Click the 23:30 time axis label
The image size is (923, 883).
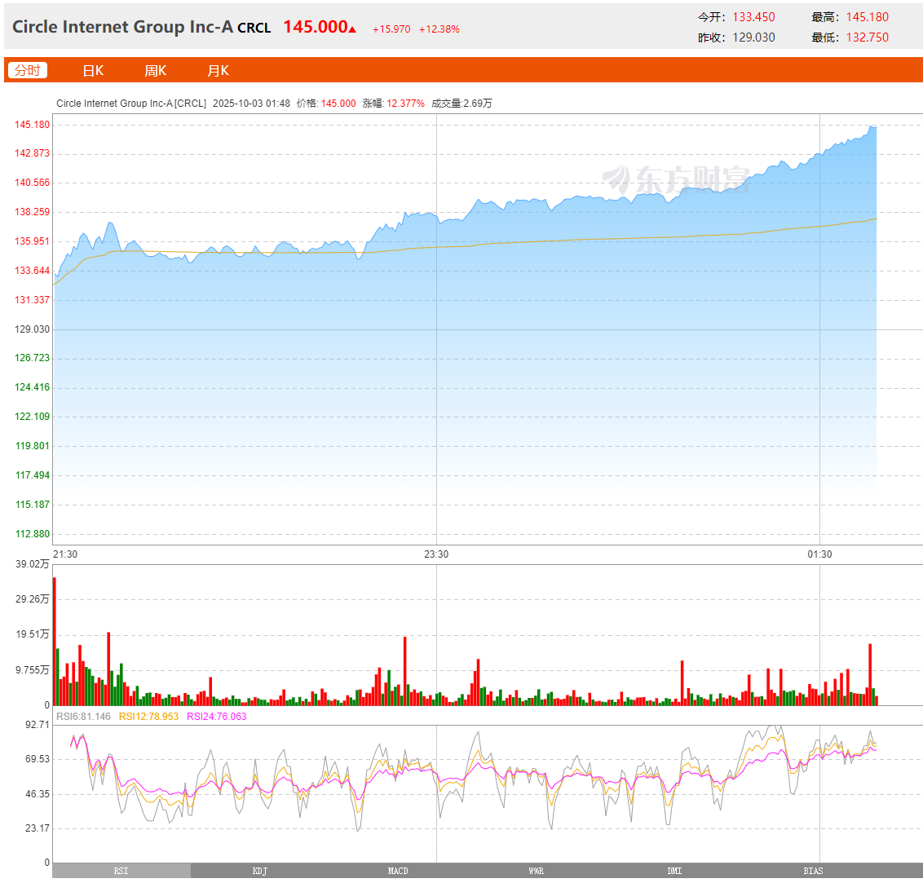436,554
